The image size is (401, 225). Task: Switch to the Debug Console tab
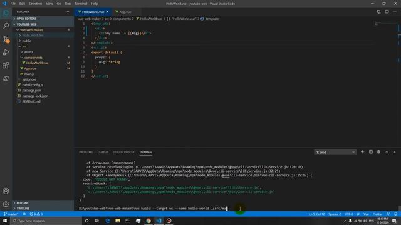pos(123,152)
